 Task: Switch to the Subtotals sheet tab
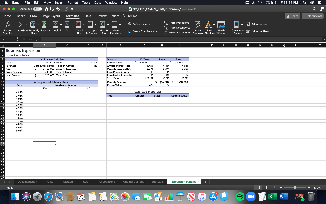[157, 182]
